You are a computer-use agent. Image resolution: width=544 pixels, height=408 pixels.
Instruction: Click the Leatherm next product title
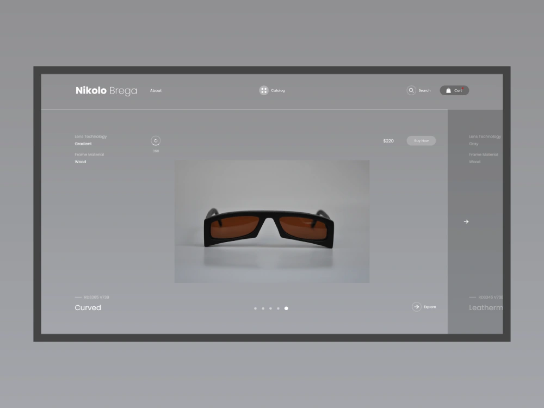coord(486,308)
